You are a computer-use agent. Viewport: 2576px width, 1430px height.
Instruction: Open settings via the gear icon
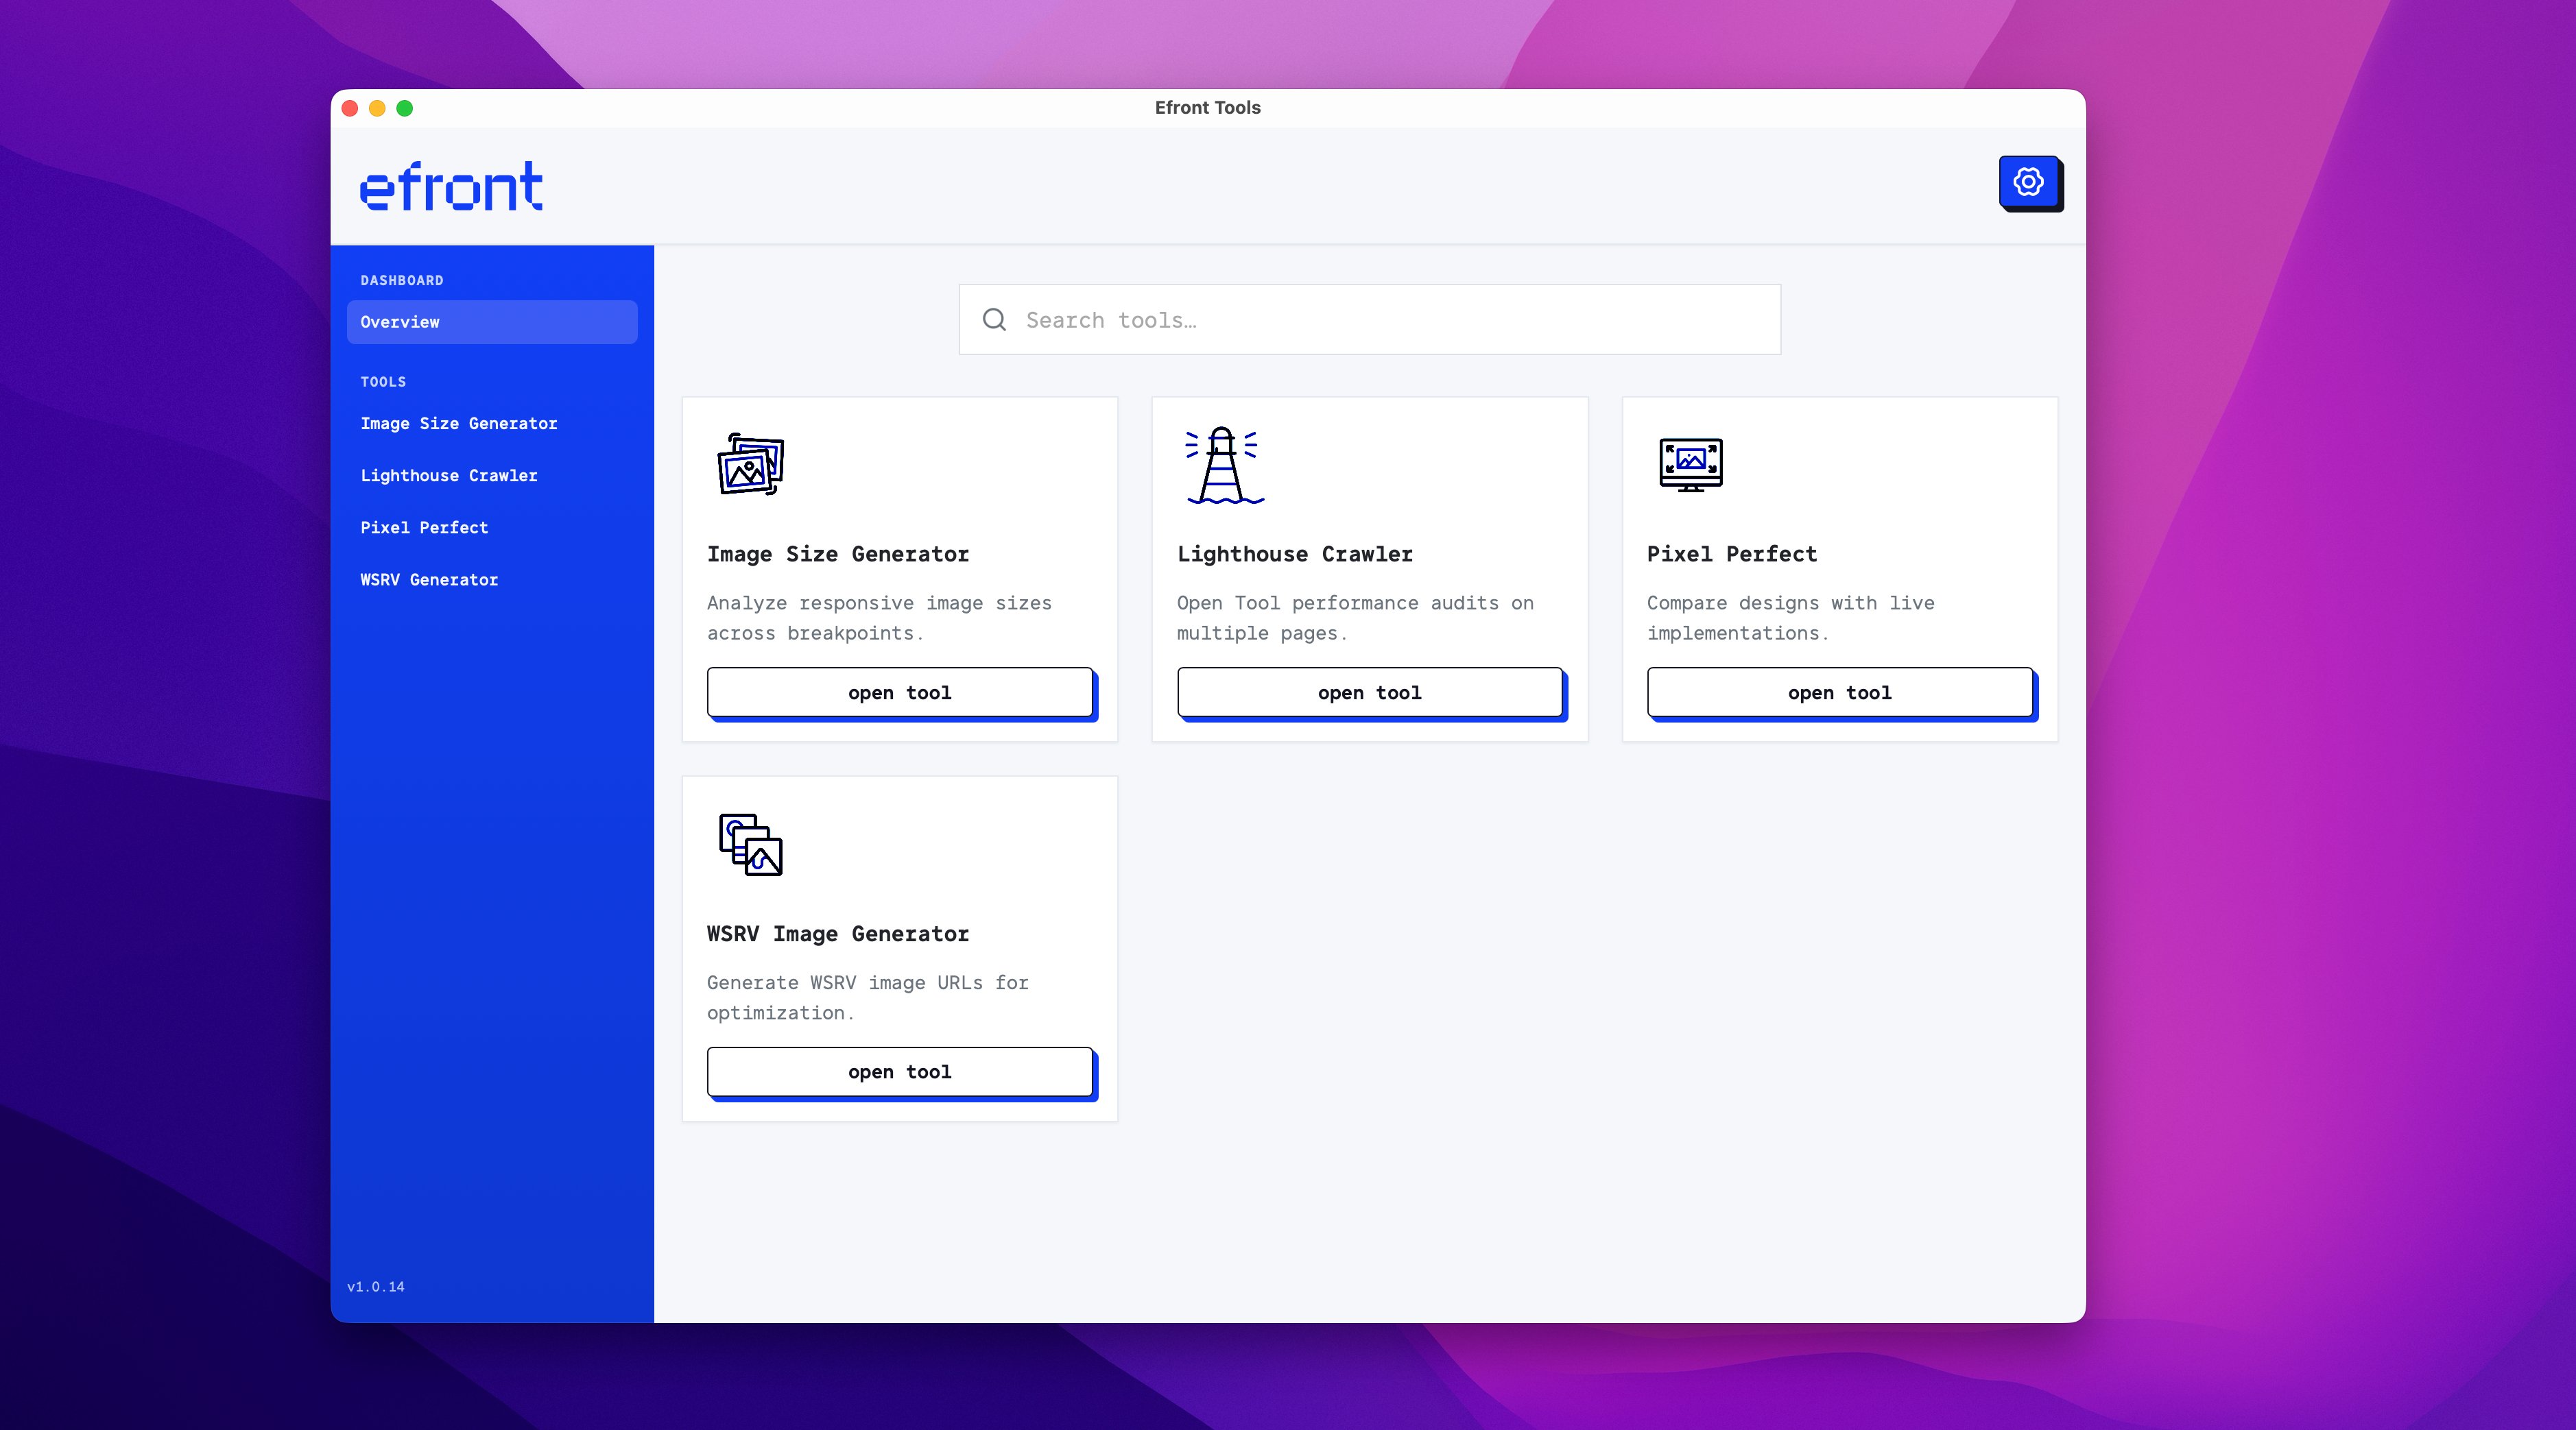(x=2028, y=182)
